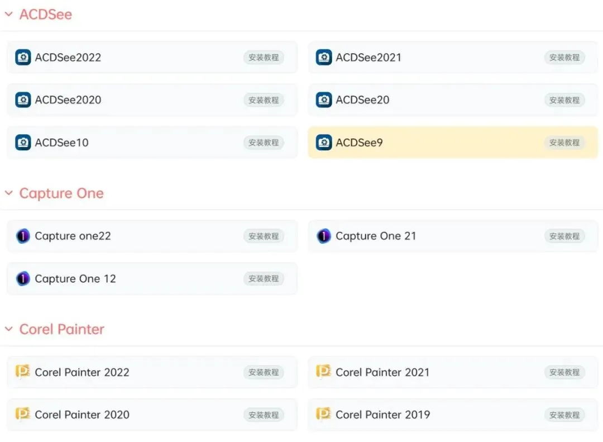This screenshot has height=442, width=603.
Task: Click the Corel Painter 2021 icon
Action: [323, 372]
